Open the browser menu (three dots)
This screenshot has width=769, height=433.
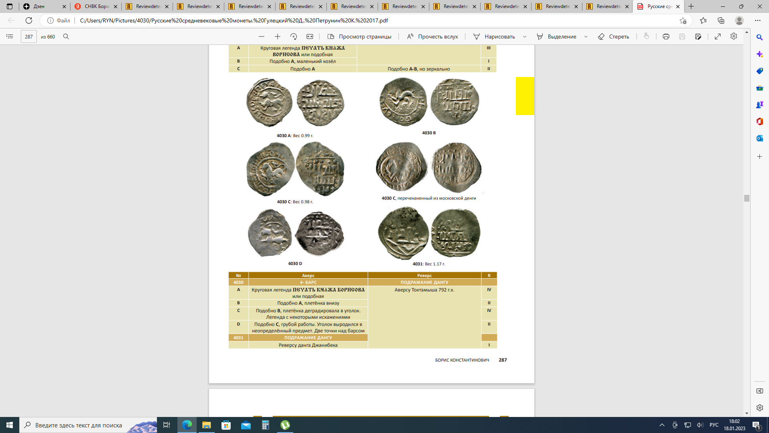pyautogui.click(x=758, y=20)
